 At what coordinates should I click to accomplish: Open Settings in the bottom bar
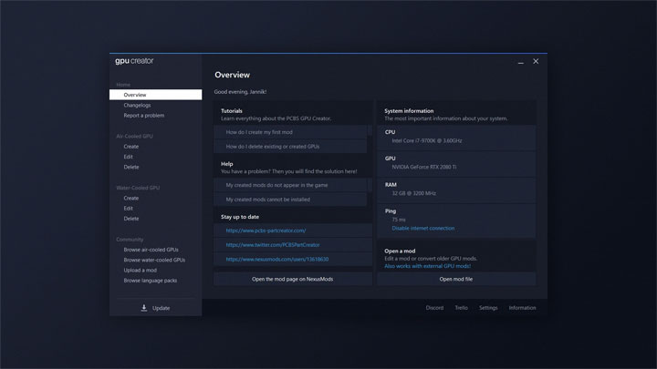click(x=488, y=308)
